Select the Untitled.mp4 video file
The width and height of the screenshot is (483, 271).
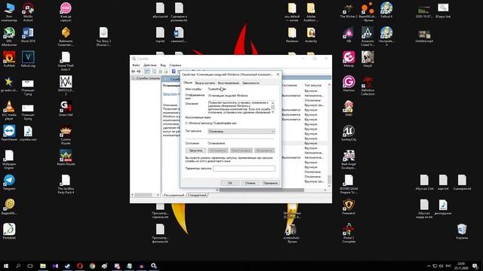point(424,35)
